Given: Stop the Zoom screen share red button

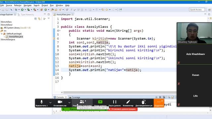Looking at the screenshot, I should coord(123,109).
